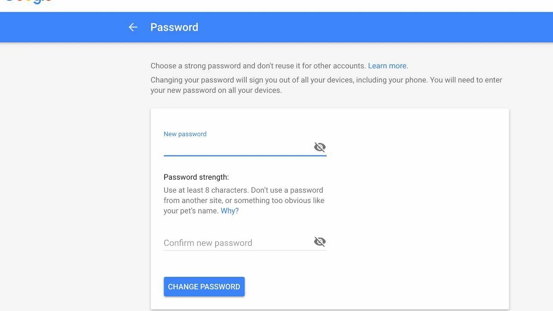
Task: Reveal the Confirm new password entry
Action: pyautogui.click(x=320, y=241)
